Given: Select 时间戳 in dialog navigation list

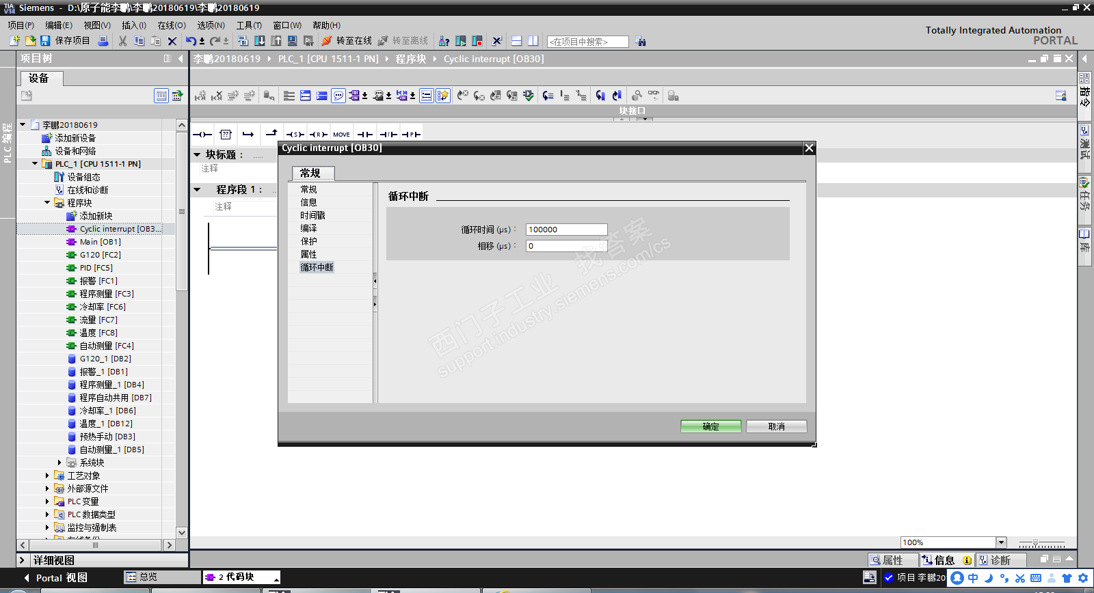Looking at the screenshot, I should click(313, 215).
